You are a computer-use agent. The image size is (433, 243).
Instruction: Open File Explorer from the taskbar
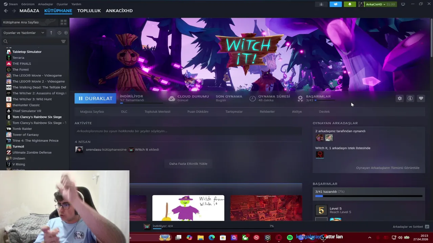click(201, 238)
